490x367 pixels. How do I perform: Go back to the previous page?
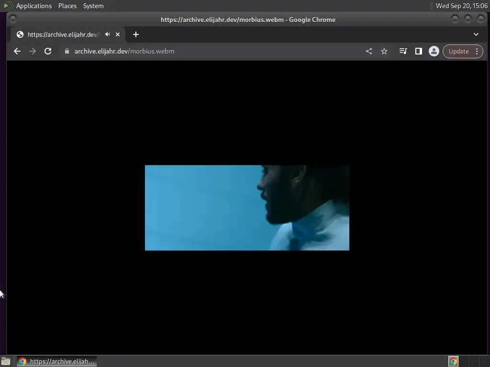tap(17, 51)
